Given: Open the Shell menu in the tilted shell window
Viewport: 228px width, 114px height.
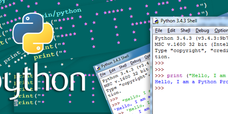Looking at the screenshot, I should click(x=123, y=66).
